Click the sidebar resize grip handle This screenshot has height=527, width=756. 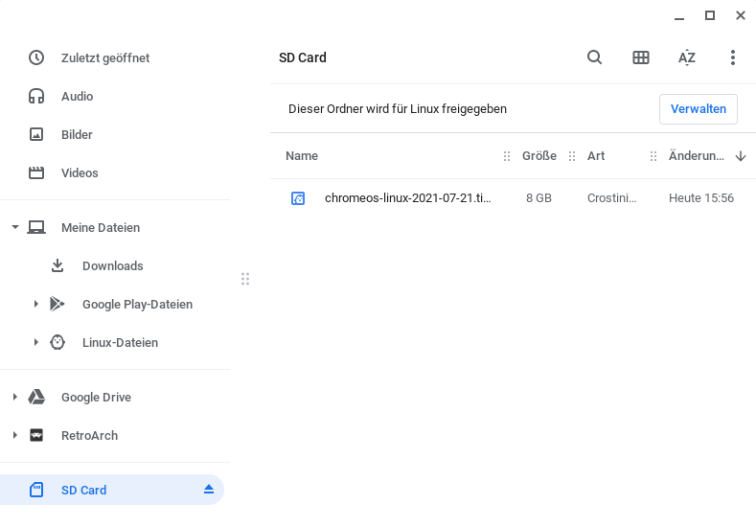(x=245, y=279)
